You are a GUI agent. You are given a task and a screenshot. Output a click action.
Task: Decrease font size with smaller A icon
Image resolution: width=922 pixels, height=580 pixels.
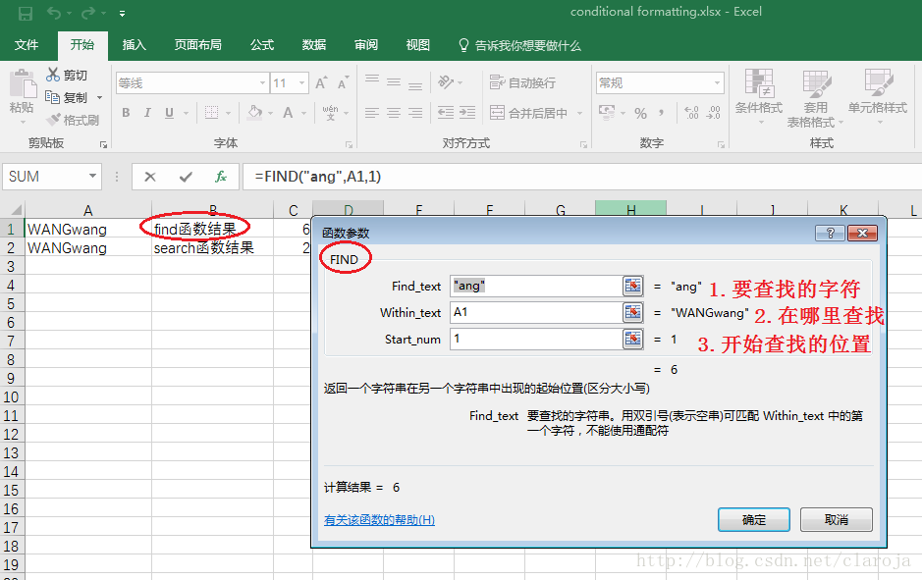pos(344,83)
